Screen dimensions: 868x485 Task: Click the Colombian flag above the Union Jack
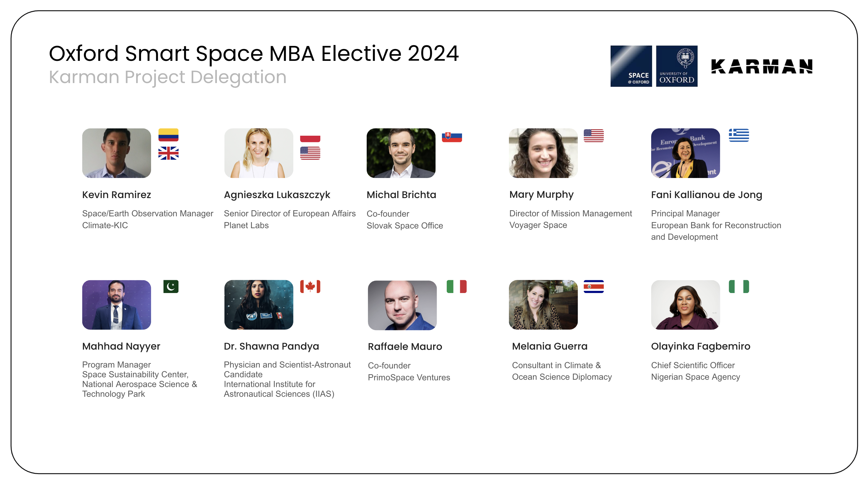[168, 135]
